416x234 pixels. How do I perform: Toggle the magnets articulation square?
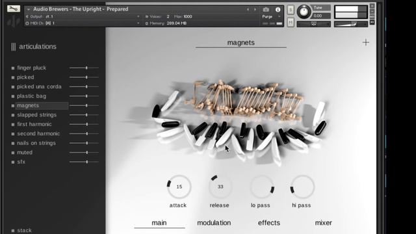pos(13,105)
